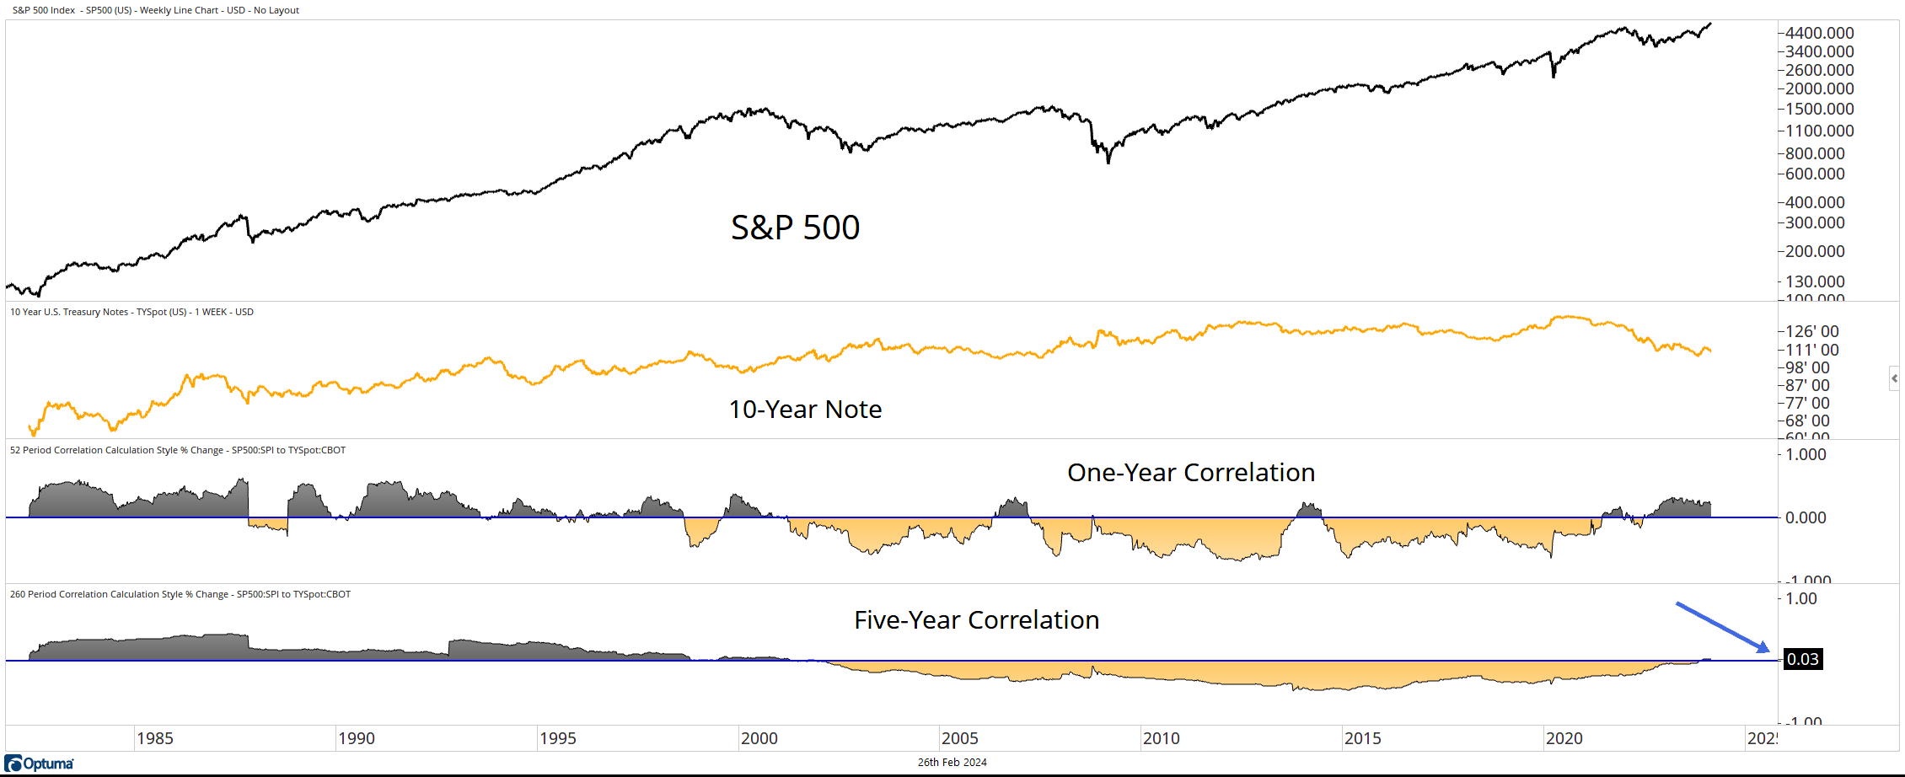Select the "Five-Year Correlation" text annotation
Image resolution: width=1905 pixels, height=777 pixels.
click(976, 620)
